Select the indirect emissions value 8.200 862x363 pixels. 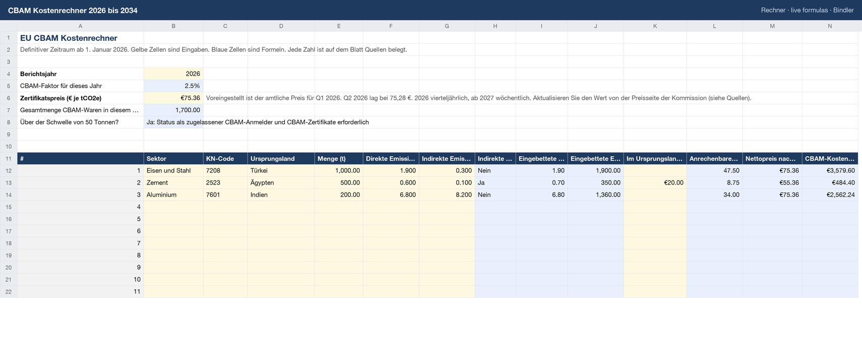(447, 195)
